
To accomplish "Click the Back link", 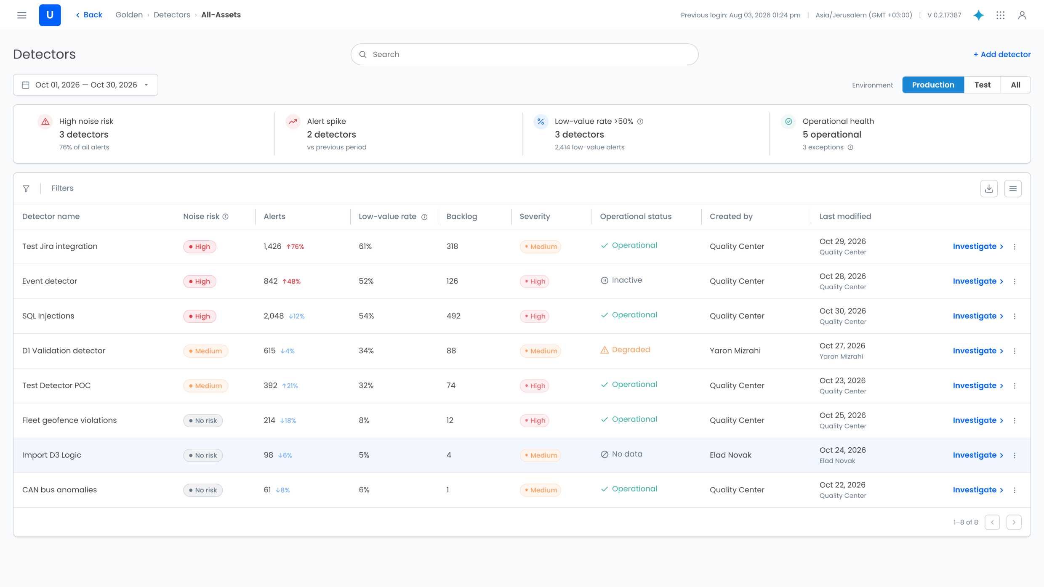I will pyautogui.click(x=89, y=15).
